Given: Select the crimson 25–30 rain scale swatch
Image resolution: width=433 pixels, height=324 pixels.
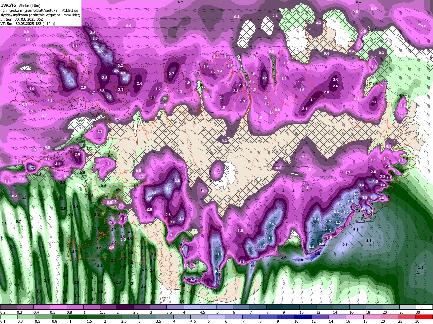Looking at the screenshot, I should click(407, 317).
